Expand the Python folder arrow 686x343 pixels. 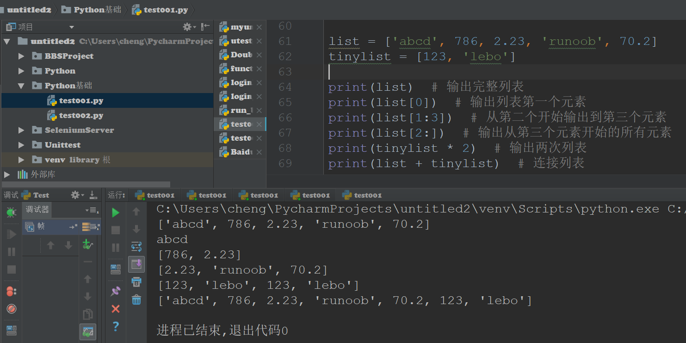click(21, 71)
